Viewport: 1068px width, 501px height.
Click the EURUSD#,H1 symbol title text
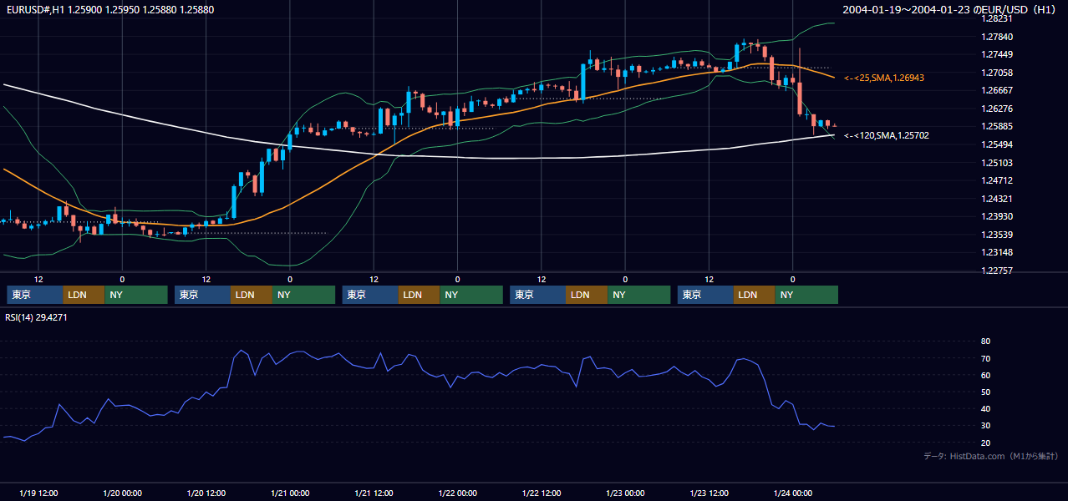point(109,10)
